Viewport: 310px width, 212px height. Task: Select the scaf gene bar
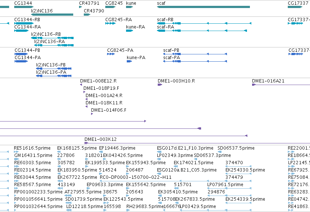203,7
